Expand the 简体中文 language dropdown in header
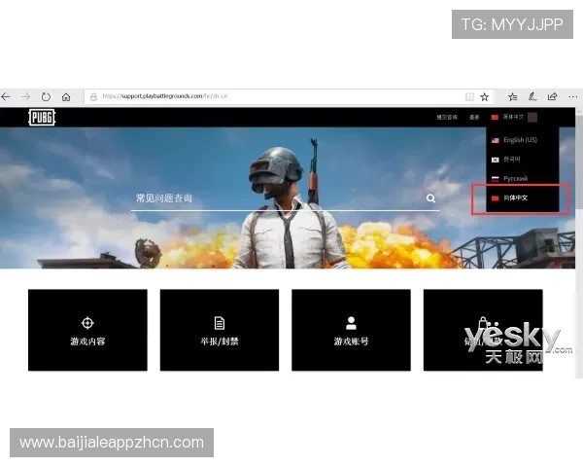This screenshot has width=583, height=467. (514, 118)
